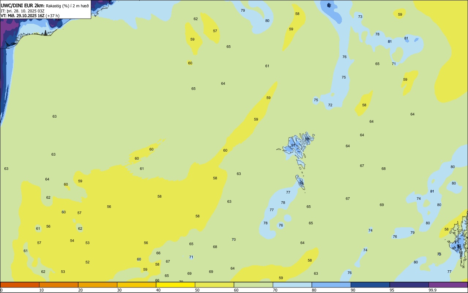Click the 95–99.9 navy legend swatch
Viewport: 468px width, 293px height.
409,285
